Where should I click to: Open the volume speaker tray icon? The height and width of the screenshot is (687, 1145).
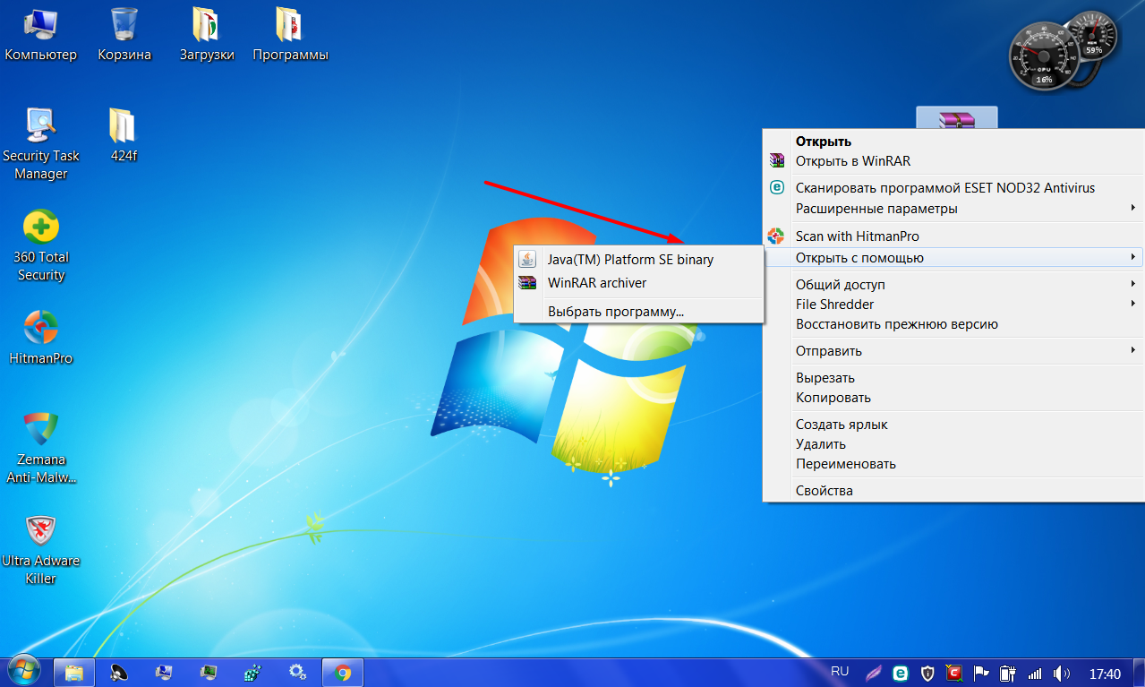coord(1062,673)
